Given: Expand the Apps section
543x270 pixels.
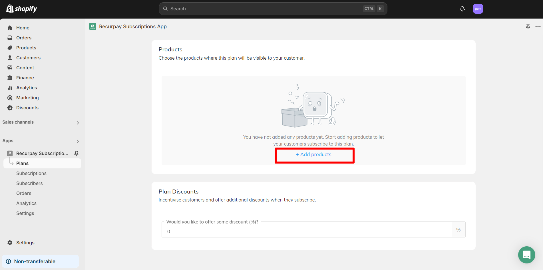Looking at the screenshot, I should [x=78, y=141].
